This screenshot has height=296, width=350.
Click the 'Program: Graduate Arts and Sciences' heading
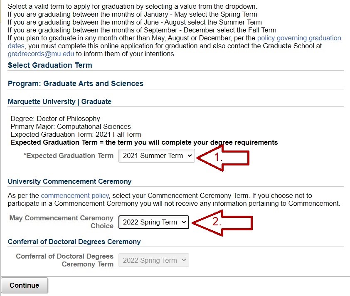click(76, 84)
